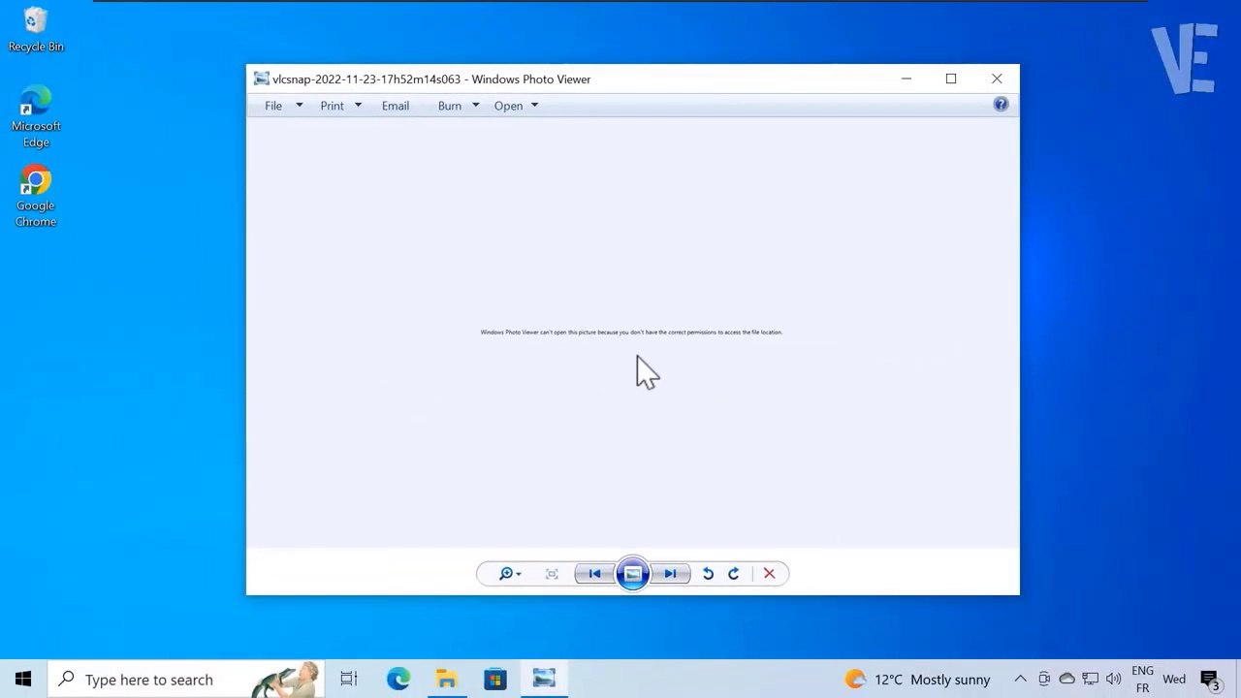Click Email in the toolbar
Viewport: 1241px width, 698px height.
(396, 106)
